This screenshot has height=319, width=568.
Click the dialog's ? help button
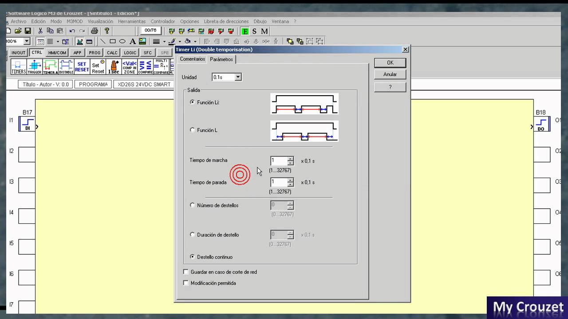390,87
